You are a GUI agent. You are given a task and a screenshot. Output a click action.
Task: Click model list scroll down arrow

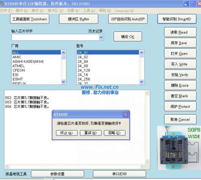pyautogui.click(x=142, y=82)
